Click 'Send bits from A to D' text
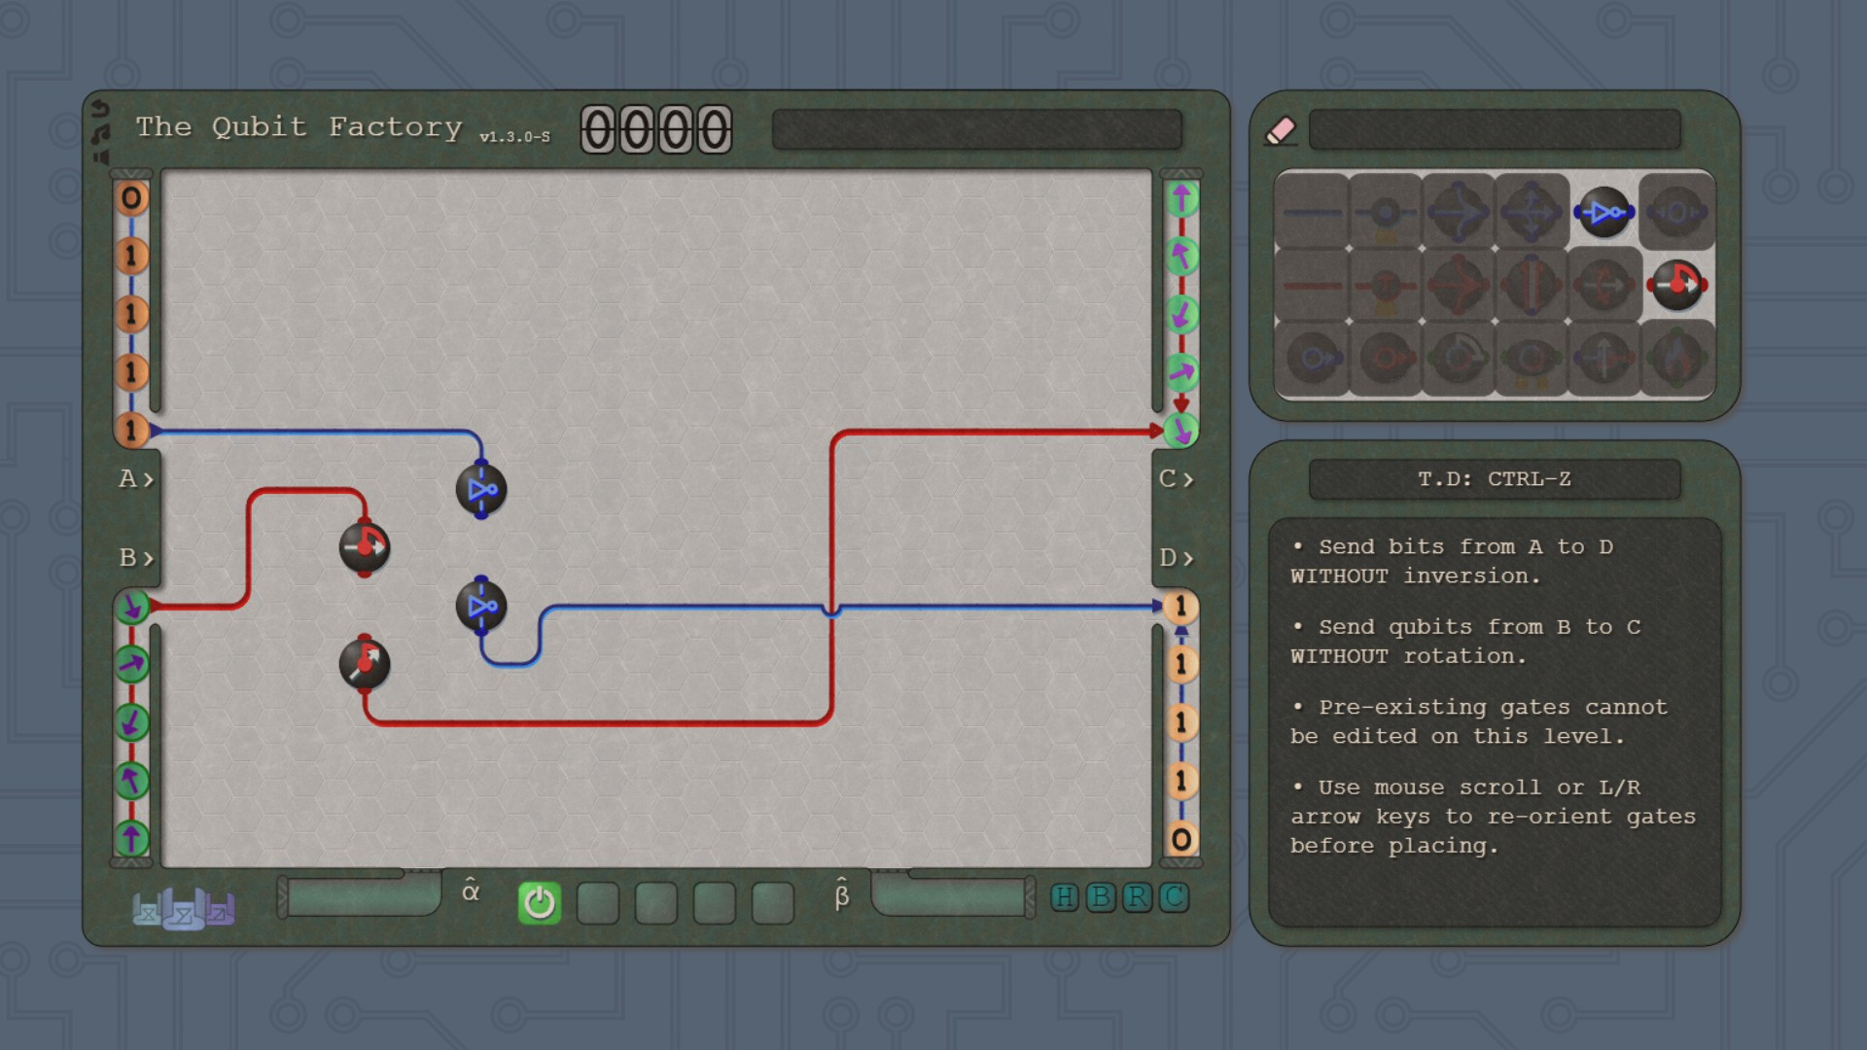Viewport: 1867px width, 1050px height. (x=1465, y=547)
